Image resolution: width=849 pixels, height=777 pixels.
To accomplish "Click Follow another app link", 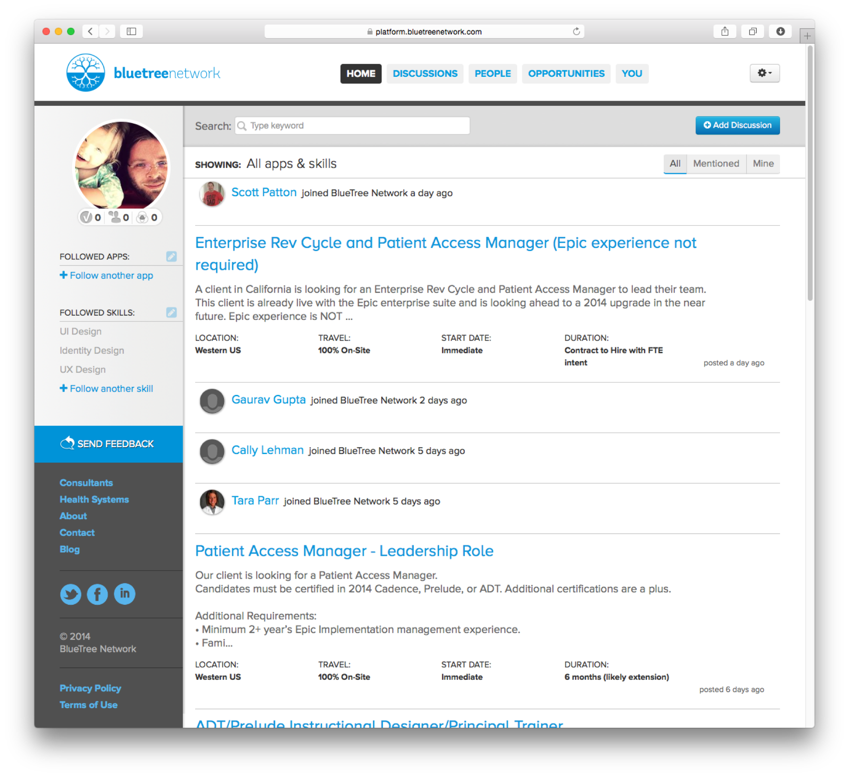I will coord(106,275).
